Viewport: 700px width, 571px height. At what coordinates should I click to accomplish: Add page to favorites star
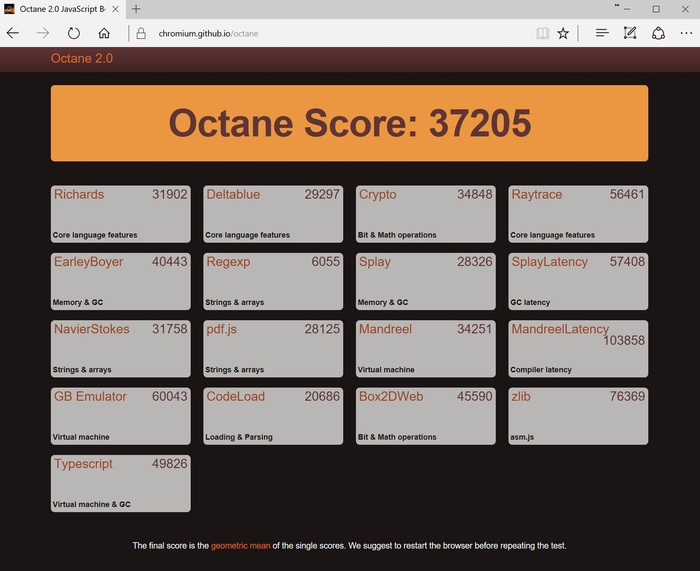click(563, 33)
